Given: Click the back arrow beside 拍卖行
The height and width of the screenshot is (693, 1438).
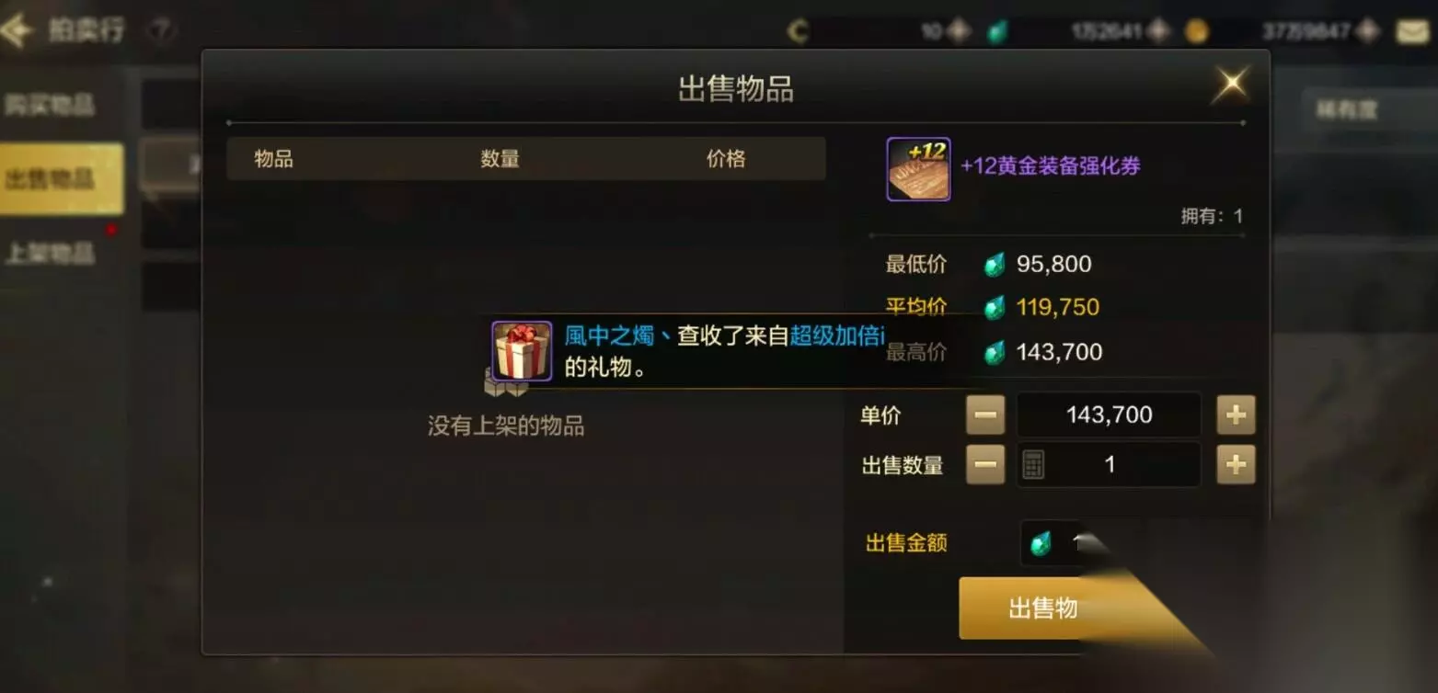Looking at the screenshot, I should point(16,30).
